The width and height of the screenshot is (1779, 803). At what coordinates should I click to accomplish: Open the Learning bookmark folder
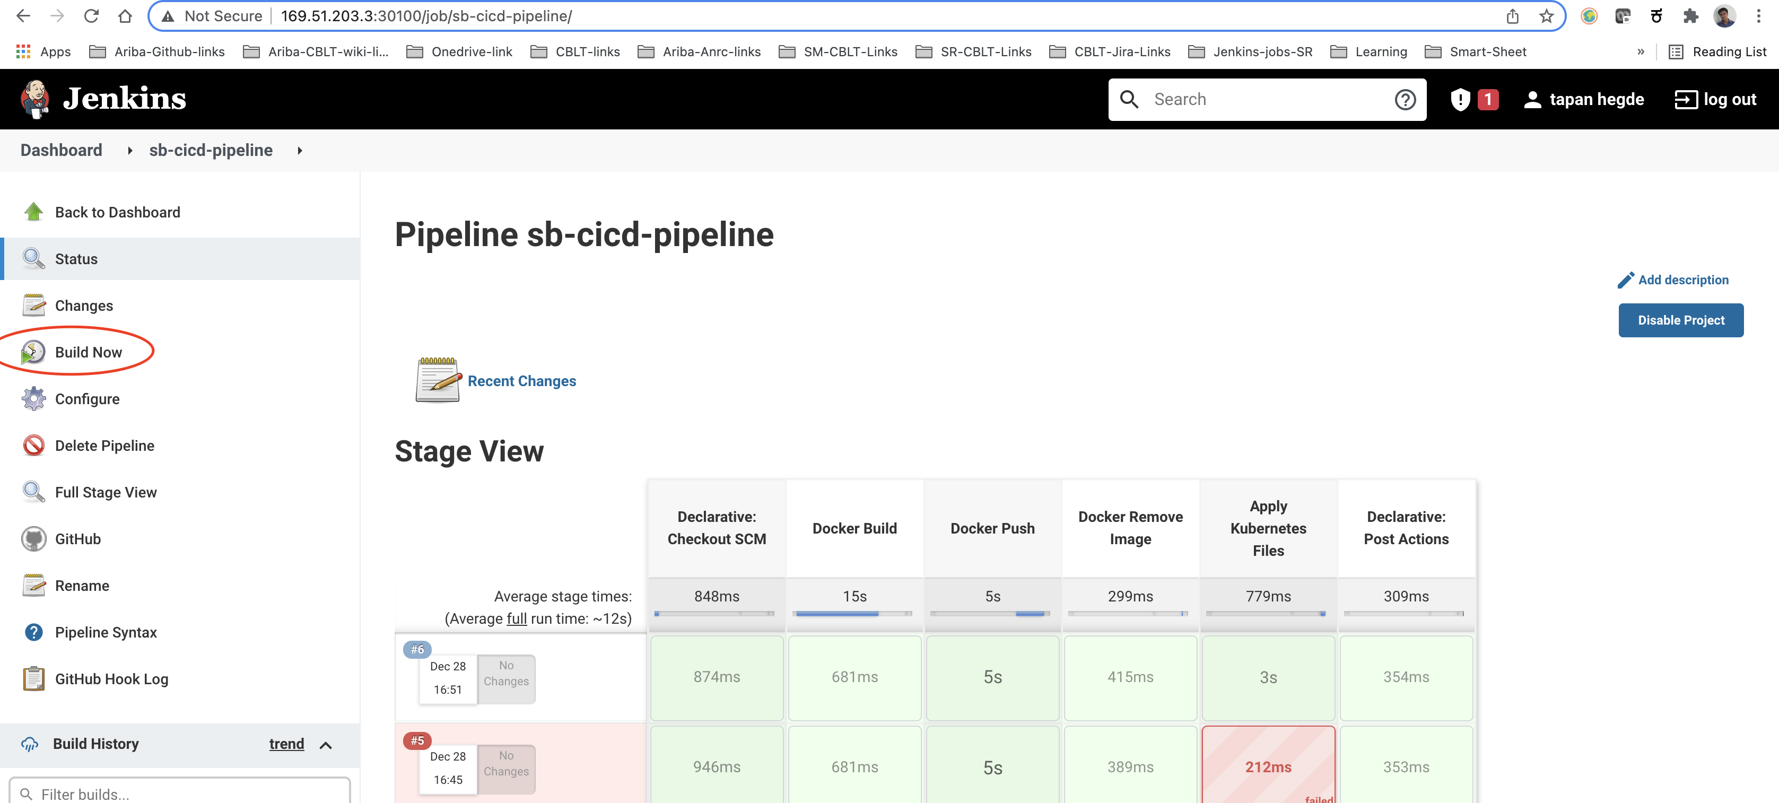[1368, 52]
